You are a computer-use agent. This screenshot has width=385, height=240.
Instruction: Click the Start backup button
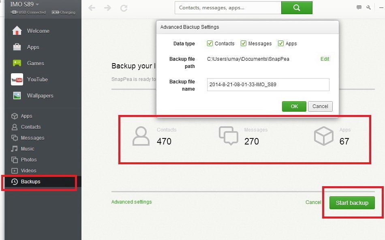[x=352, y=203]
